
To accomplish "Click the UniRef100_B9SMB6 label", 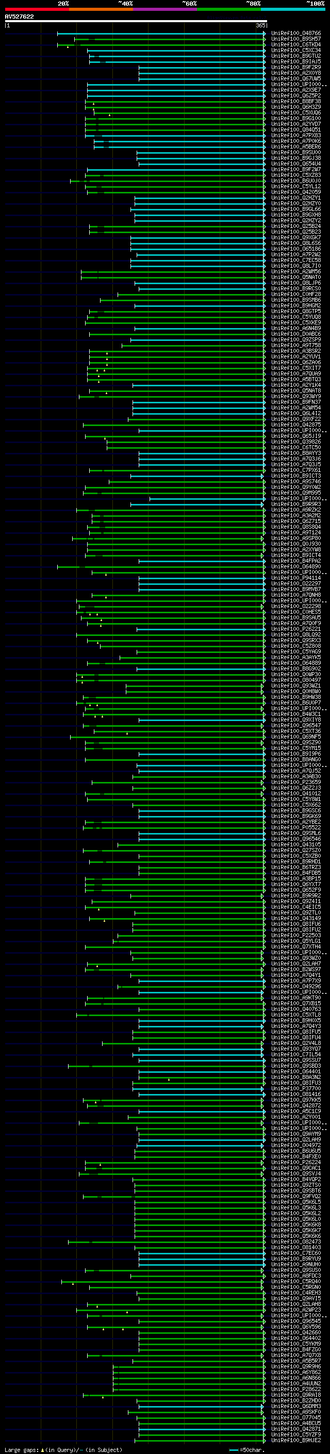I will [x=295, y=300].
